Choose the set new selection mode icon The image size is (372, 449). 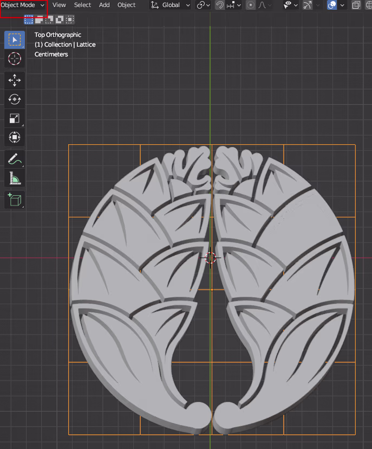[29, 20]
